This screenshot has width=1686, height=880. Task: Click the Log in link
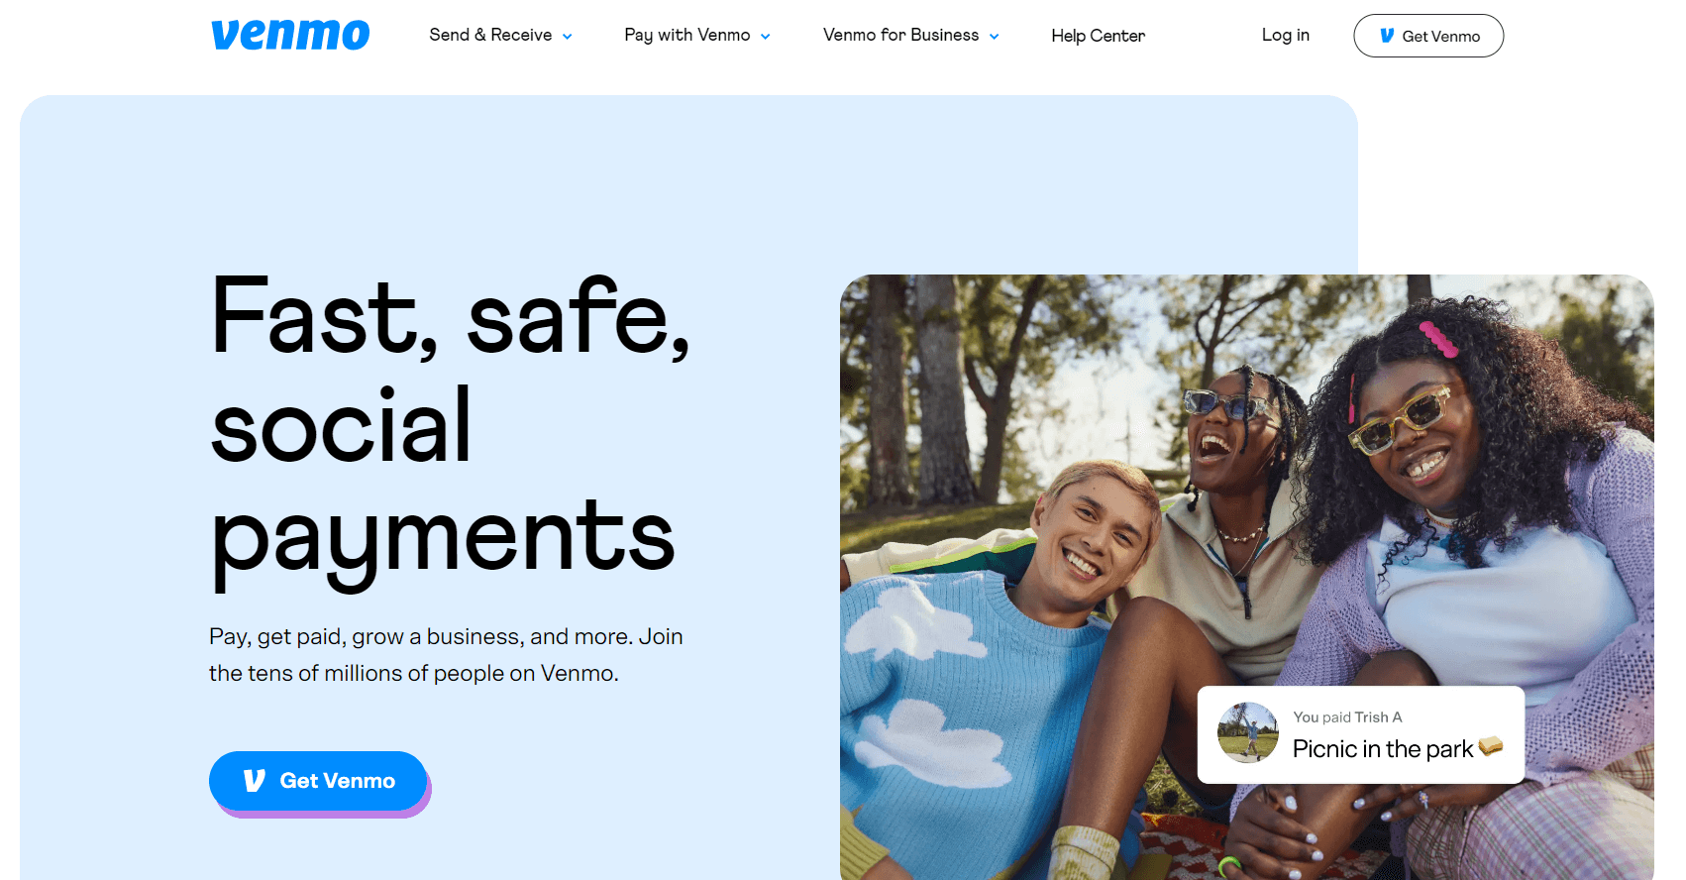pos(1286,35)
